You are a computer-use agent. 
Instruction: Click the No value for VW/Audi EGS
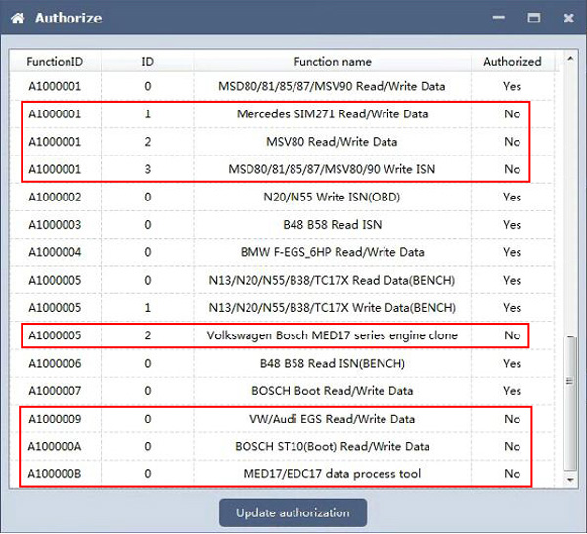point(512,419)
